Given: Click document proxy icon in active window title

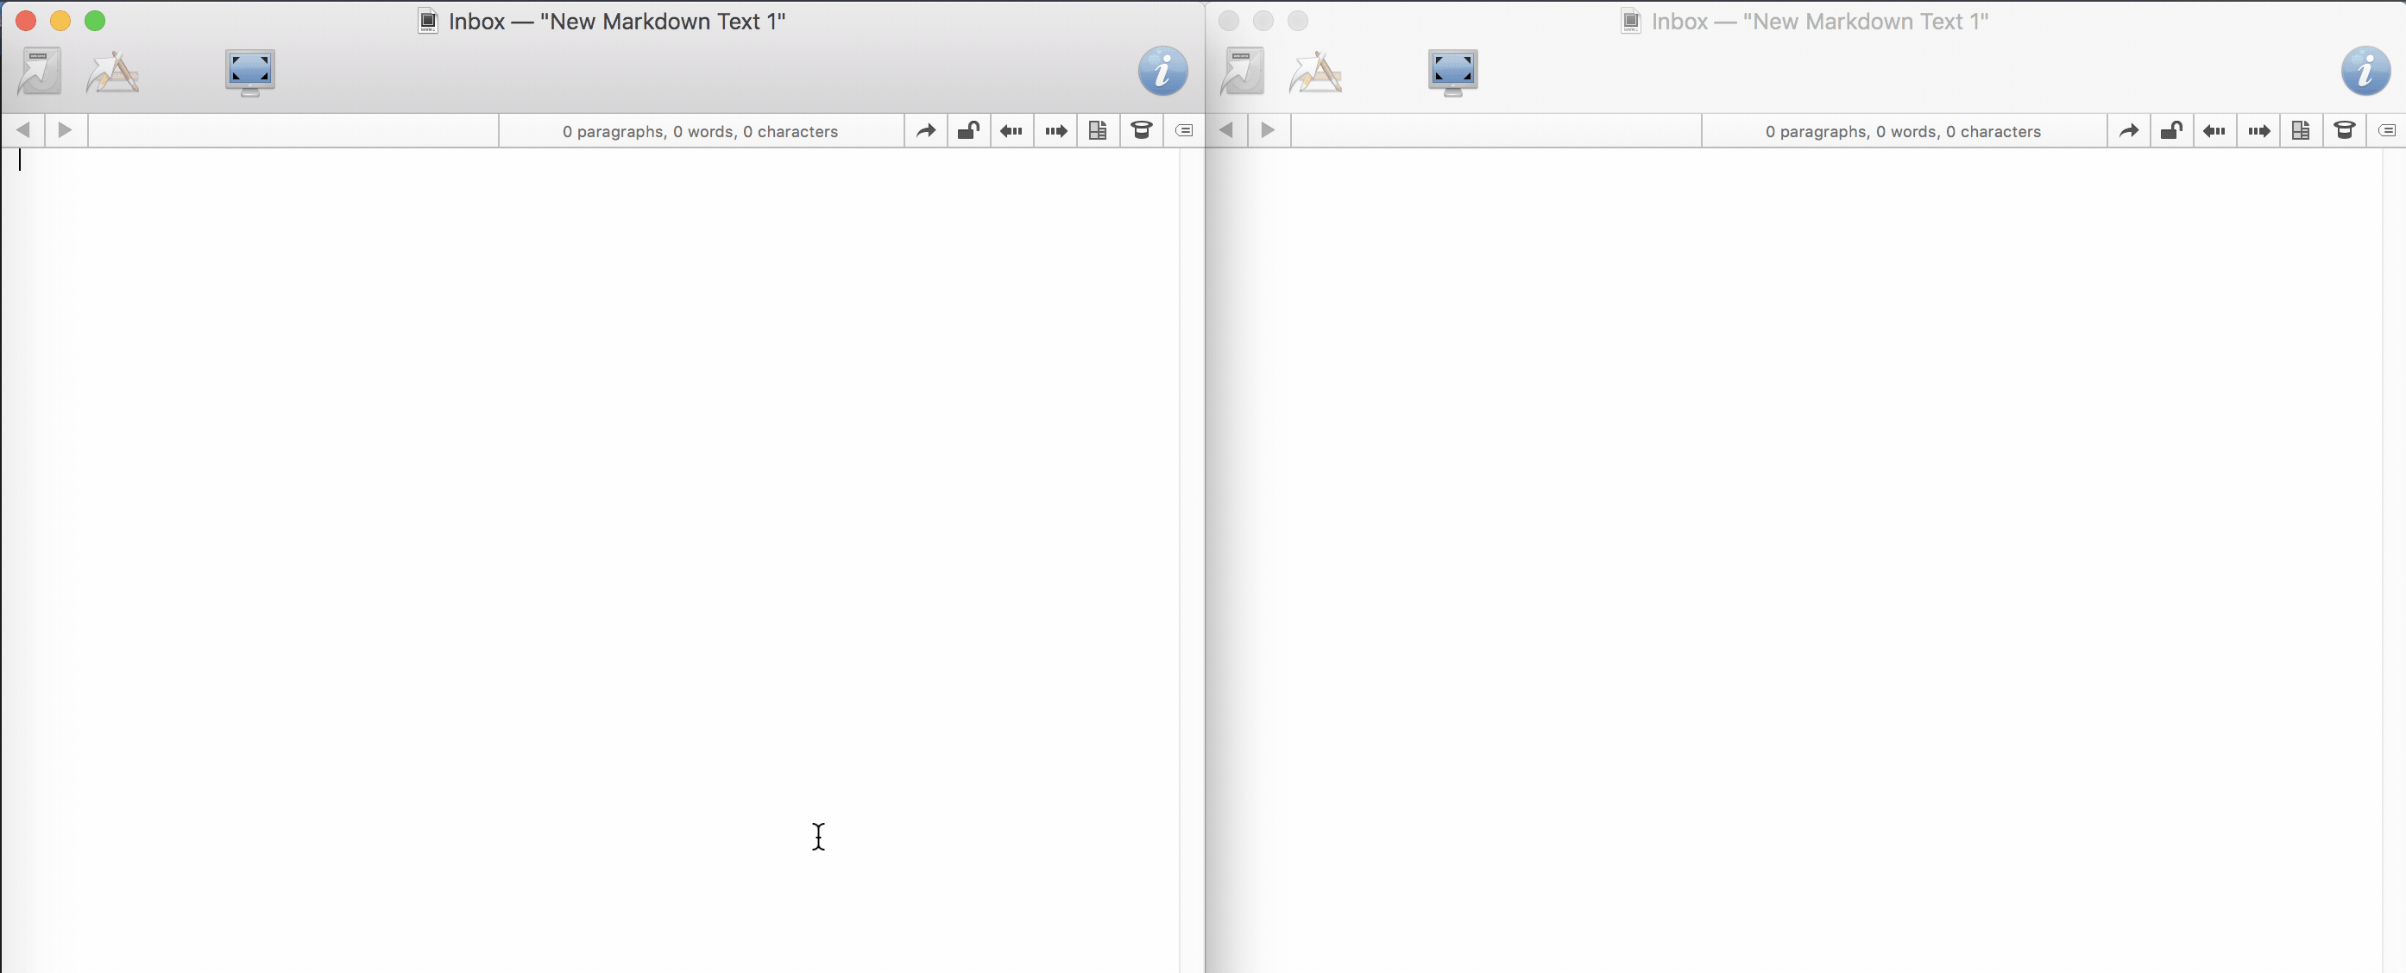Looking at the screenshot, I should click(x=428, y=22).
